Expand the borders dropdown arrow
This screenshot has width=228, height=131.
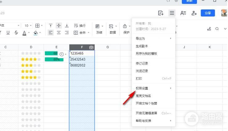(42, 26)
